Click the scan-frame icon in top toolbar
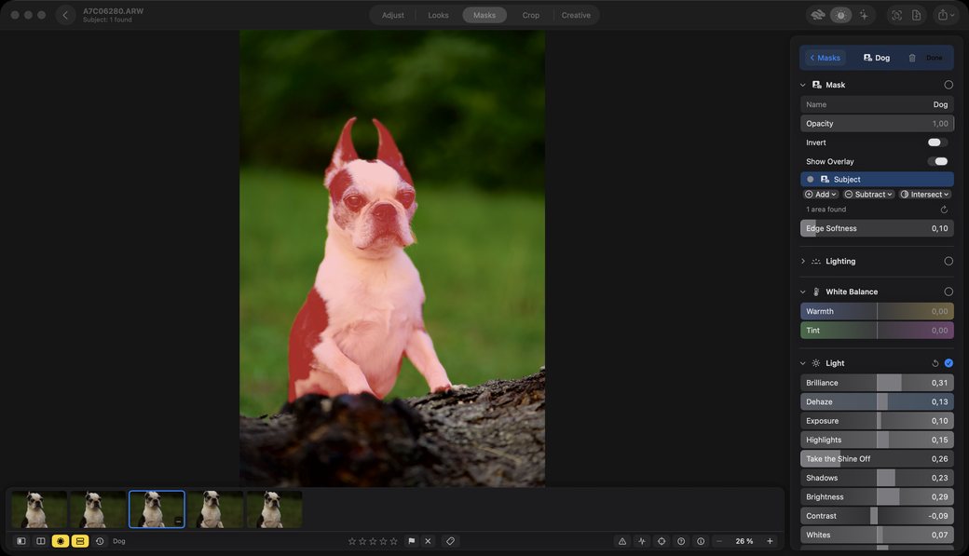The image size is (969, 556). coord(896,15)
